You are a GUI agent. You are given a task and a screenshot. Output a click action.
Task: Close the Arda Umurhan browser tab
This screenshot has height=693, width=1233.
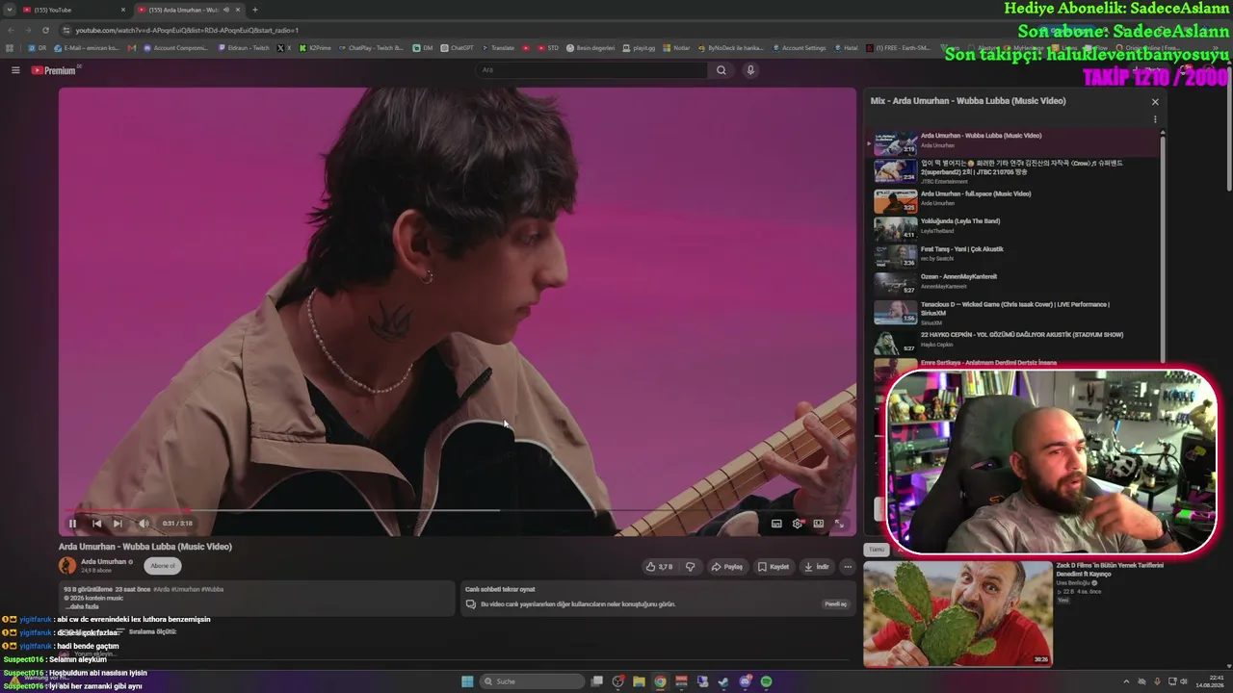pos(240,10)
